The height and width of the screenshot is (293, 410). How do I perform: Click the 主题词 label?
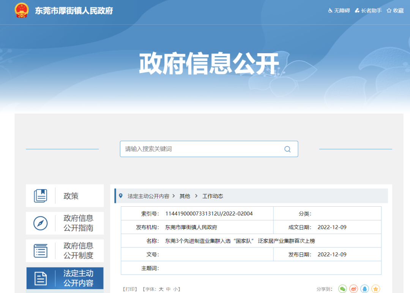(150, 268)
